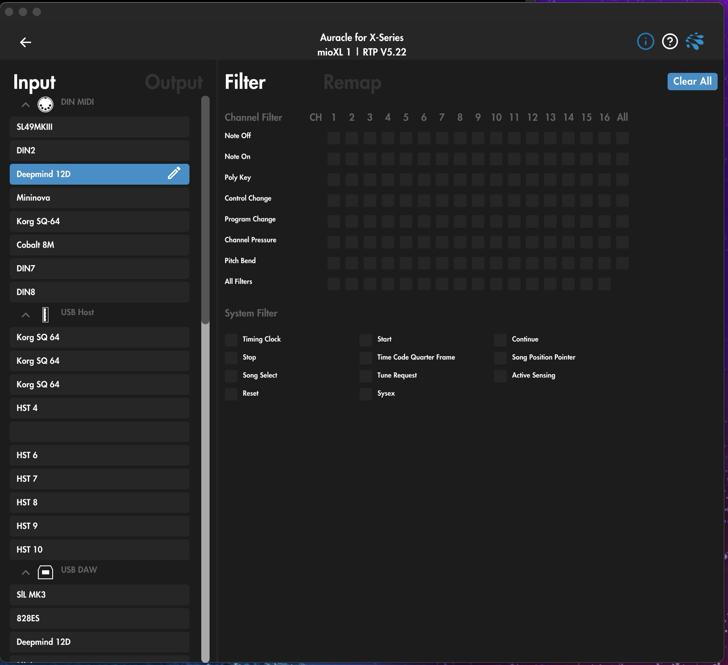The height and width of the screenshot is (665, 728).
Task: Click the input list vertical scrollbar
Action: tap(205, 379)
